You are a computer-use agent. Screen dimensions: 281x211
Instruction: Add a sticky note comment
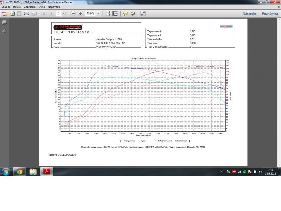(125, 13)
